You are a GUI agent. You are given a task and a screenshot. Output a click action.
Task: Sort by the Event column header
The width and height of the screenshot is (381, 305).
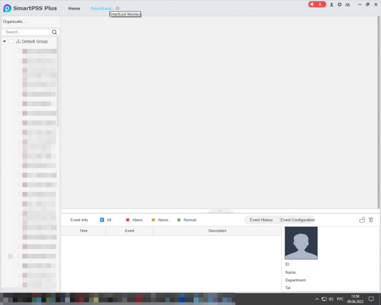point(130,231)
